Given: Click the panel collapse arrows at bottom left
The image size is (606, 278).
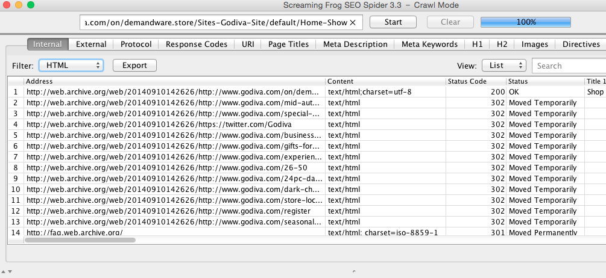Looking at the screenshot, I should (x=7, y=271).
